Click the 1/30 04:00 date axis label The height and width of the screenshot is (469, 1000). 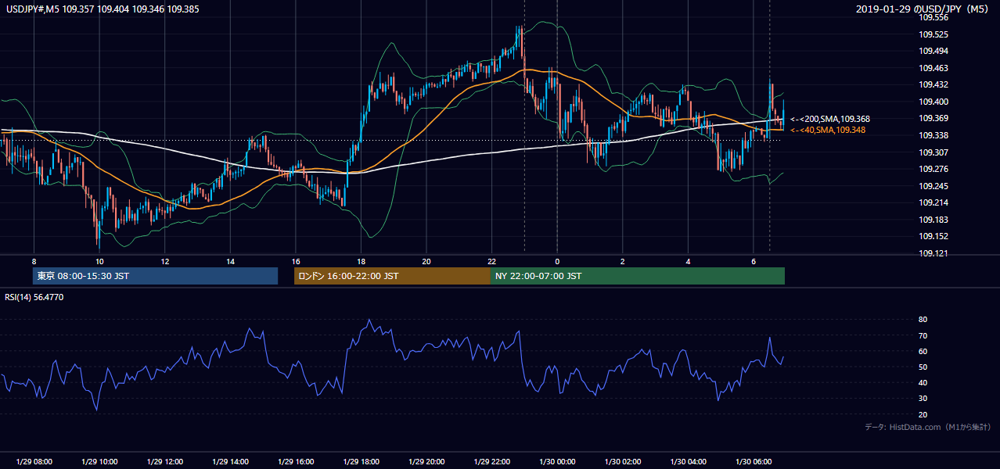(688, 461)
